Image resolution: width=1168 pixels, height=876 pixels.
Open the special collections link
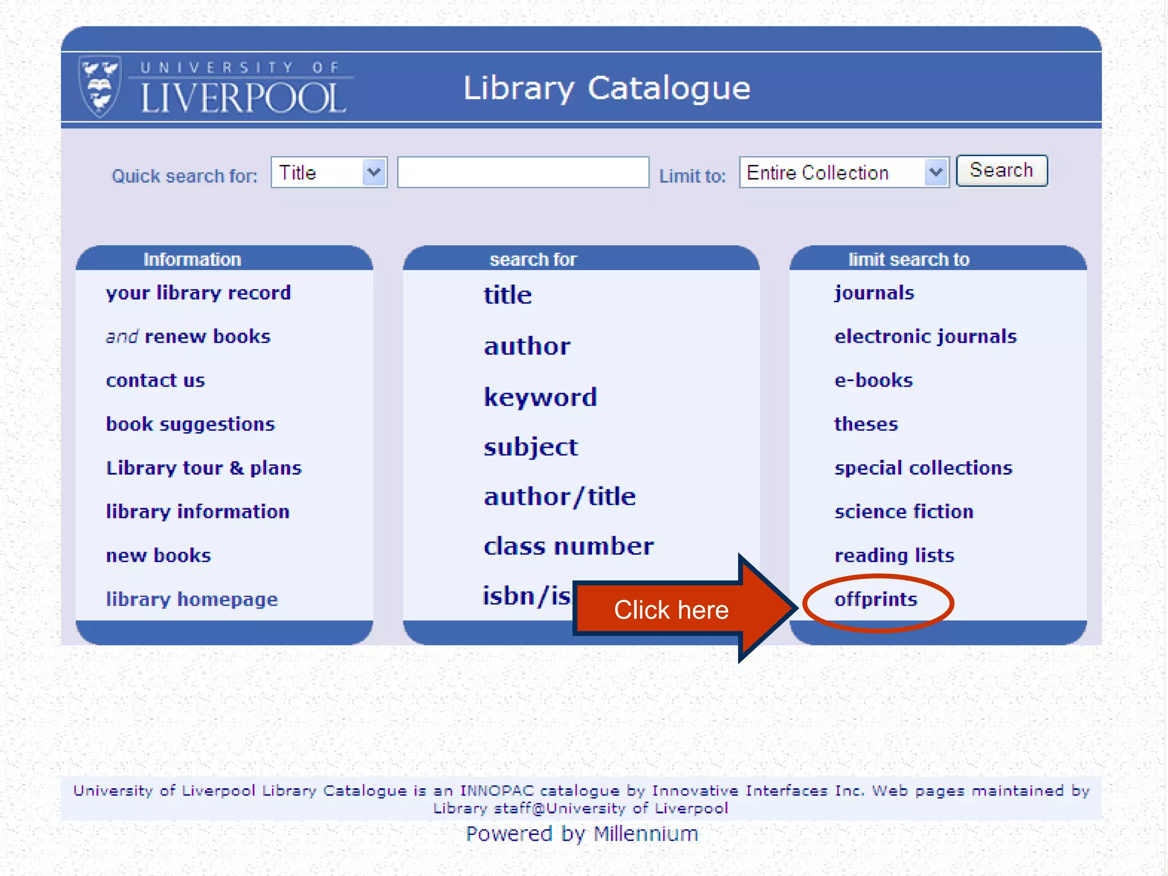(923, 468)
